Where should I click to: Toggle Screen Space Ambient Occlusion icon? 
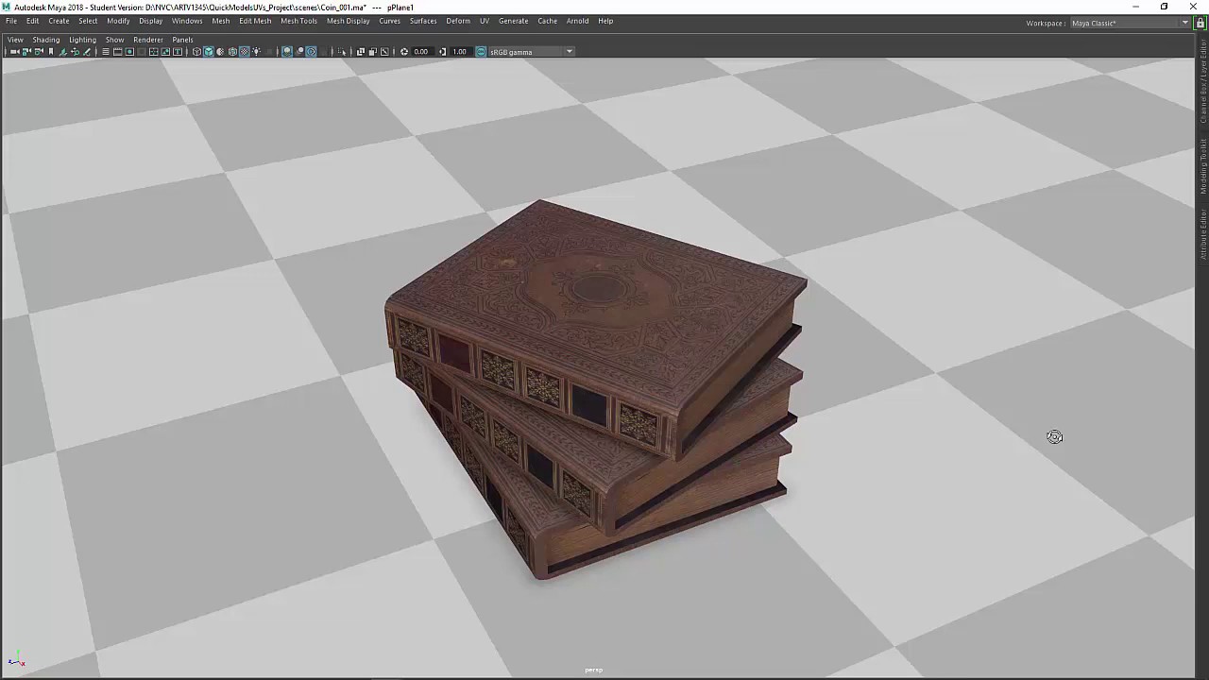click(287, 52)
